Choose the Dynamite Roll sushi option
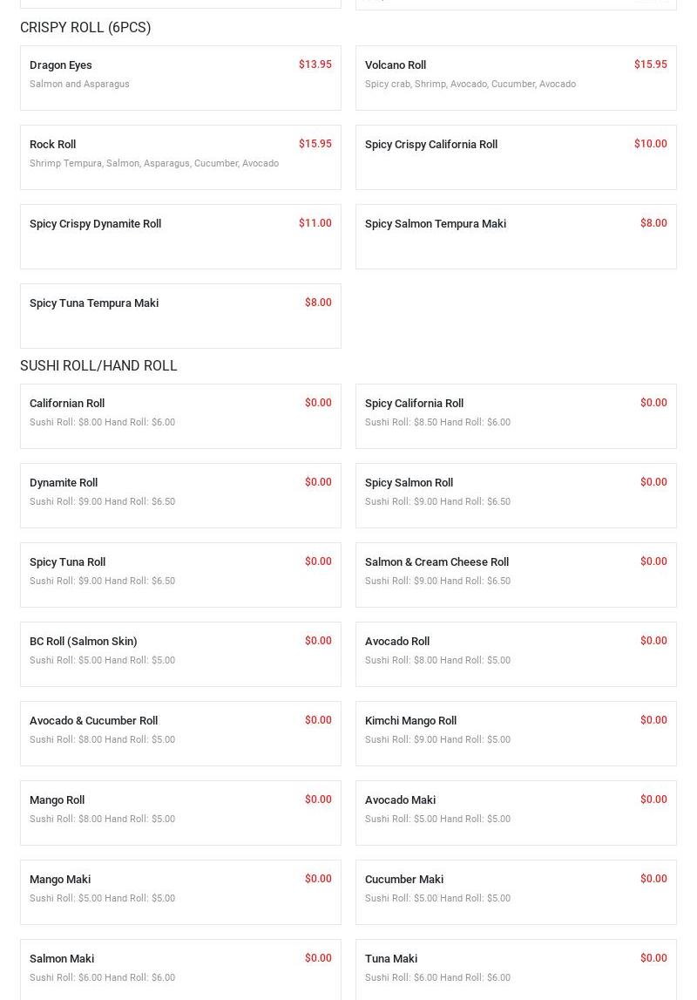This screenshot has width=697, height=1000. tap(64, 483)
